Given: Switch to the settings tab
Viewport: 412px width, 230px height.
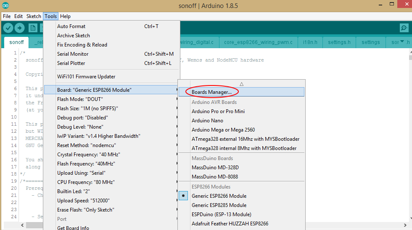Looking at the screenshot, I should click(370, 42).
